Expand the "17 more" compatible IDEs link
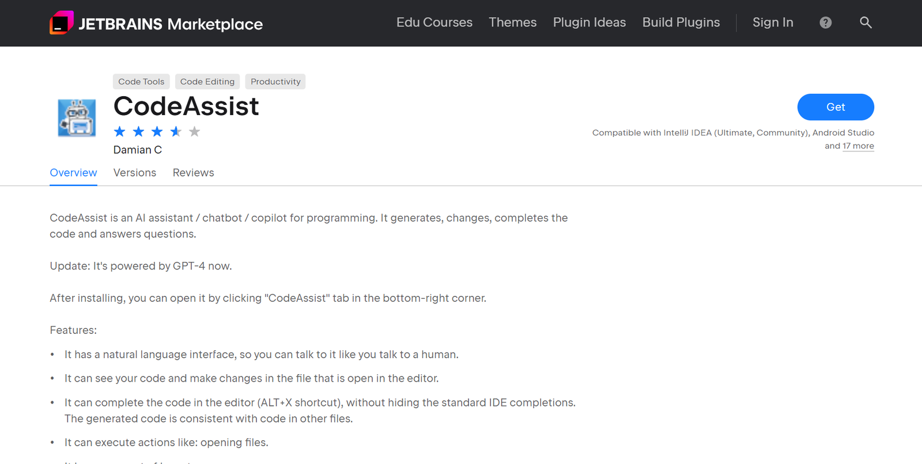 (x=858, y=146)
